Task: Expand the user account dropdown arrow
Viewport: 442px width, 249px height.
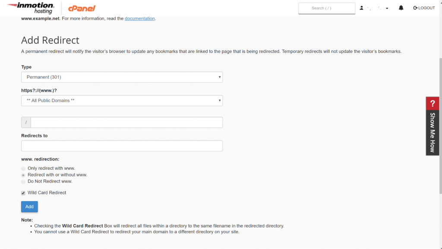Action: tap(387, 9)
